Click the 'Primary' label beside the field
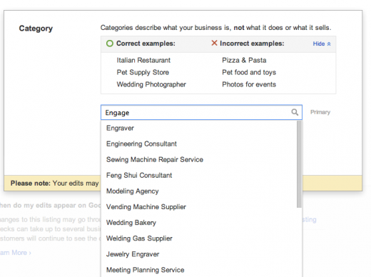The height and width of the screenshot is (277, 371). pyautogui.click(x=320, y=112)
